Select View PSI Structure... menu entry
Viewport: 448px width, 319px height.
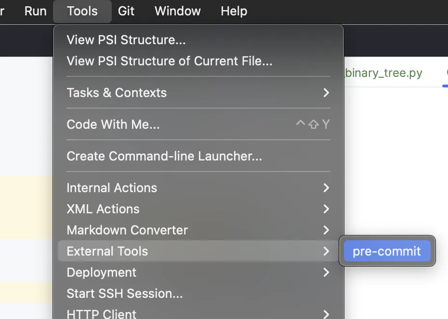pos(126,40)
